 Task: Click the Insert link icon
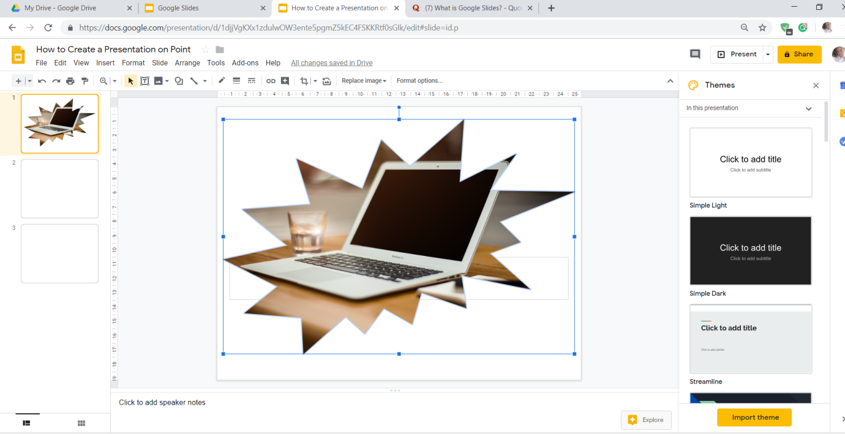[x=271, y=81]
